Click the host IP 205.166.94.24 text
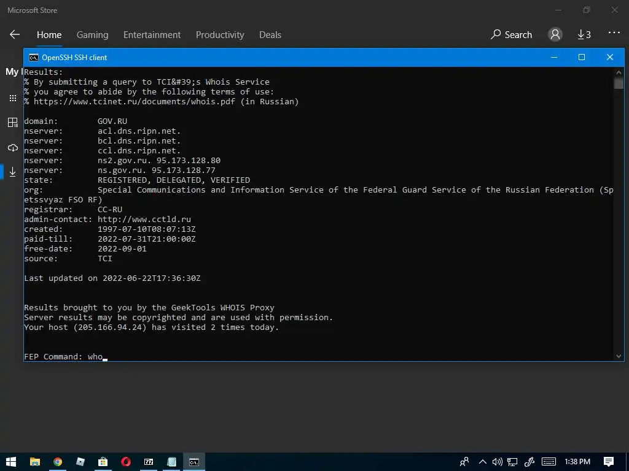The width and height of the screenshot is (629, 471). tap(110, 327)
